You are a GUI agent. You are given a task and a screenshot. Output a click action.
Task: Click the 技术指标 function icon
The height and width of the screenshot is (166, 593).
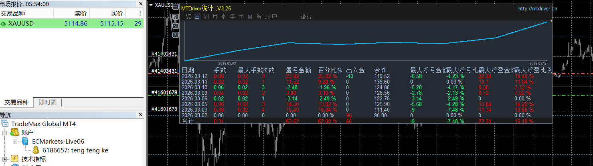click(x=14, y=159)
